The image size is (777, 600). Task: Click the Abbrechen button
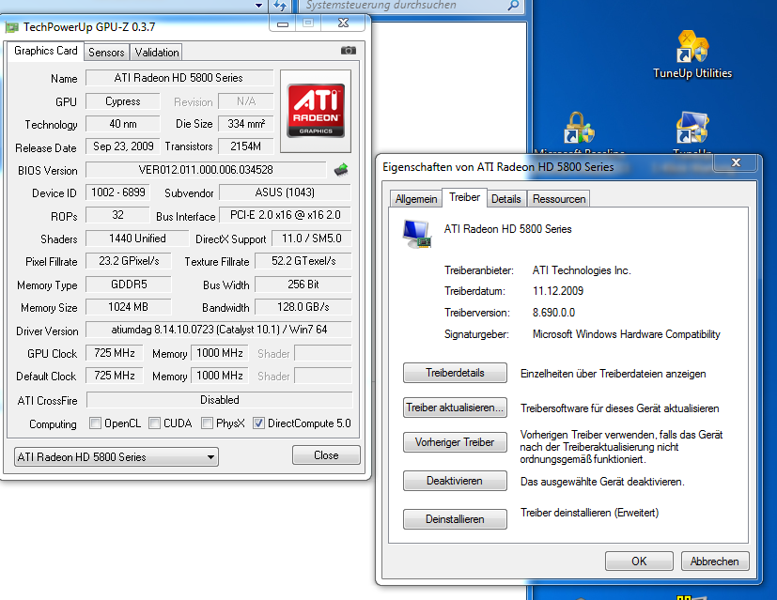[x=715, y=562]
